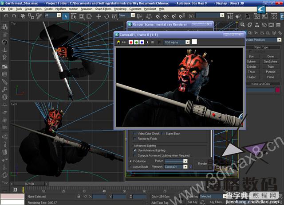Enable red channel in frame window

coord(131,42)
